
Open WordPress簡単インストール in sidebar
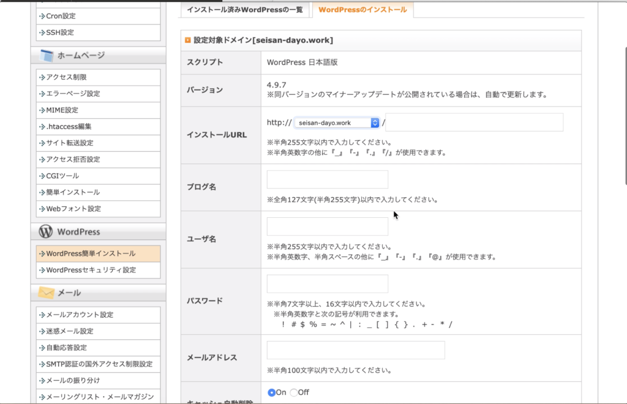(91, 253)
